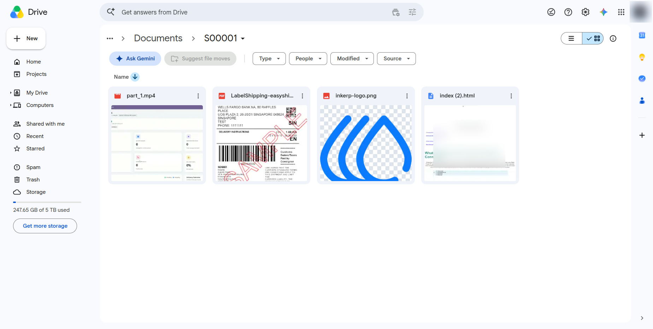Click the storage usage progress bar

pos(47,202)
